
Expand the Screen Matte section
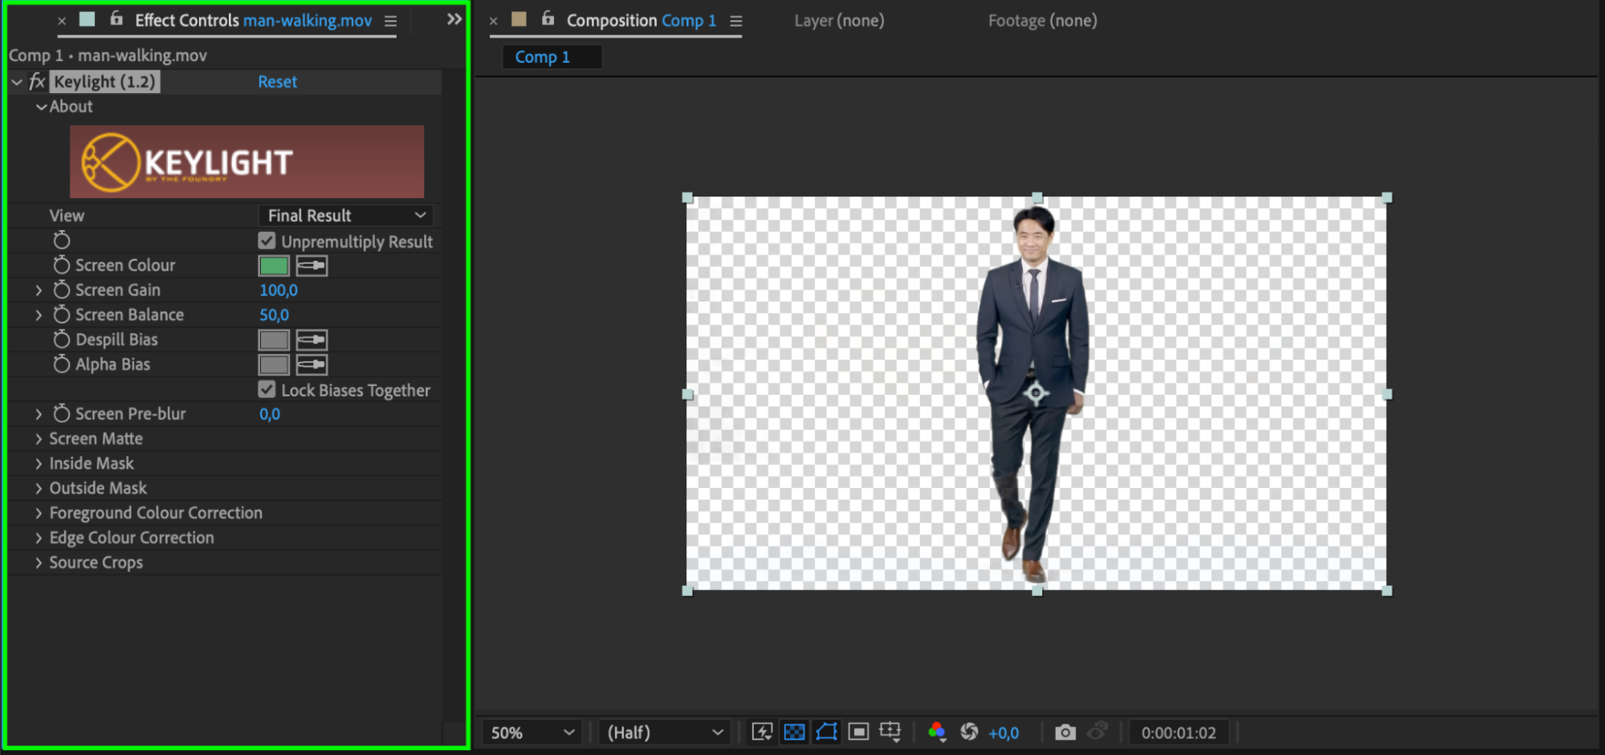click(x=39, y=439)
